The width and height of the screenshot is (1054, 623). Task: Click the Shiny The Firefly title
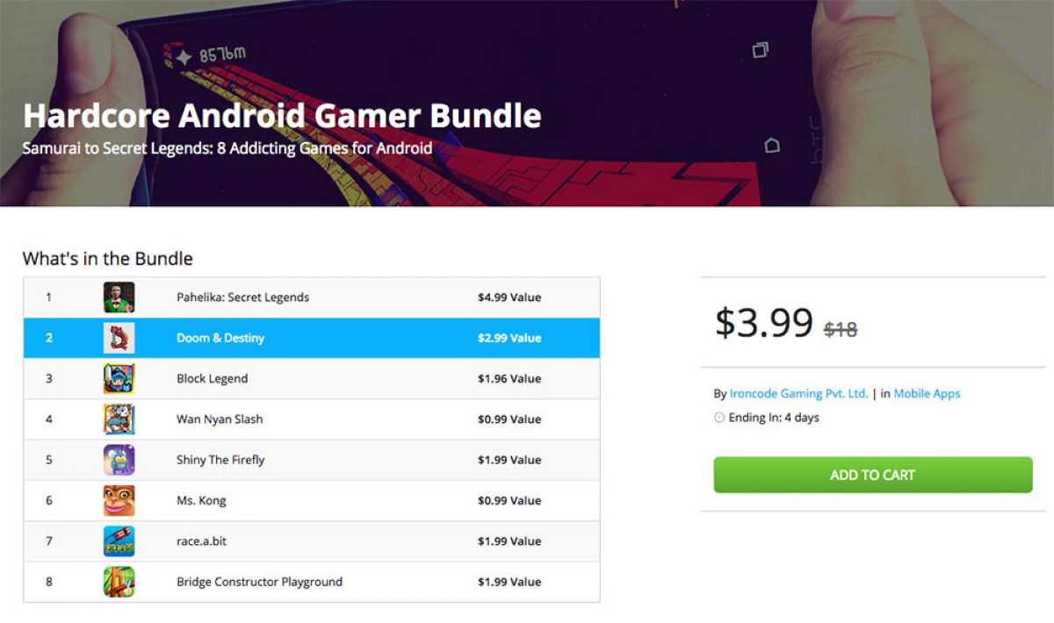(220, 460)
